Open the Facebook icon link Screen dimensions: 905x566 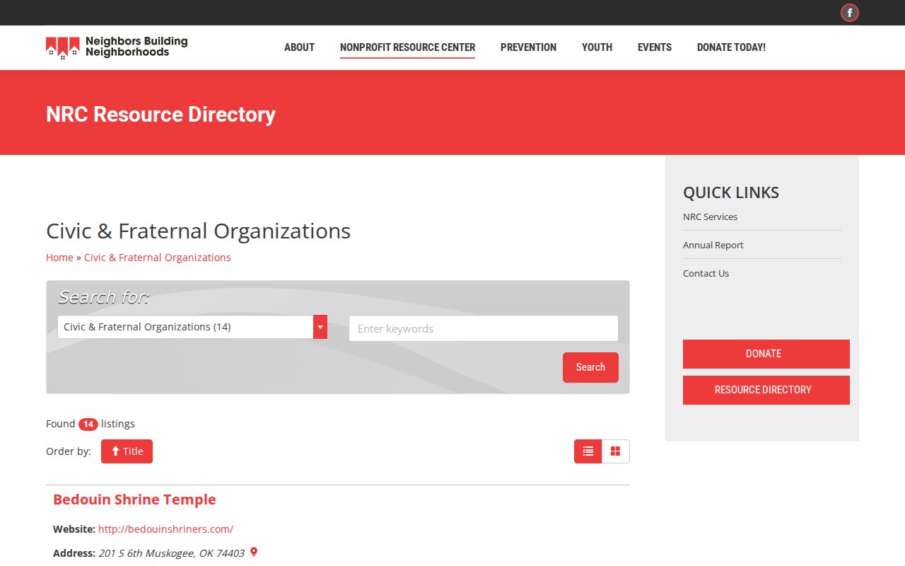coord(849,13)
